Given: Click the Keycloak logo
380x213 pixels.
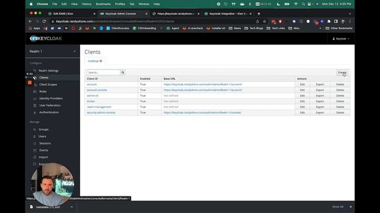Looking at the screenshot, I should (x=46, y=38).
